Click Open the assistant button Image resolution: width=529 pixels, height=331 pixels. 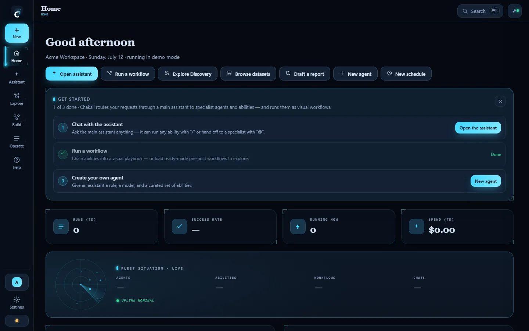coord(478,128)
